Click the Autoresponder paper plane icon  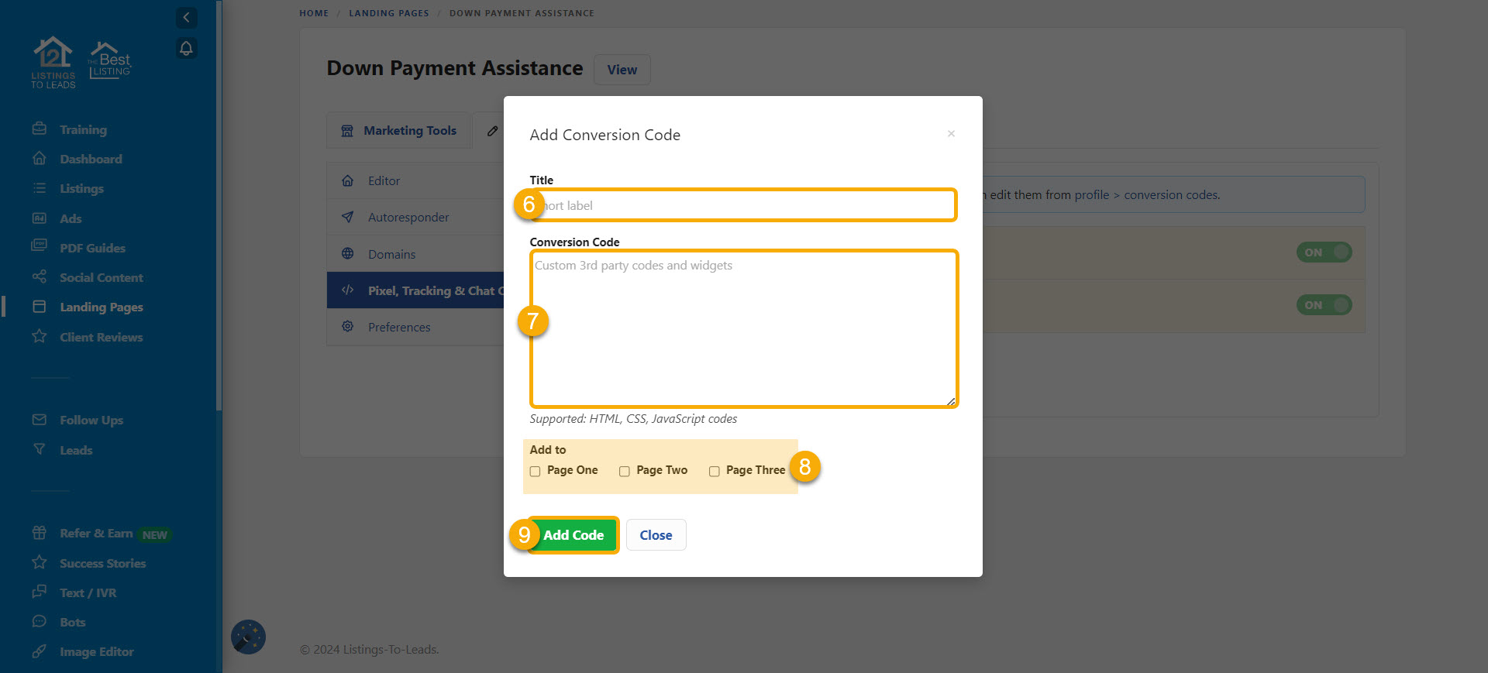click(x=348, y=217)
